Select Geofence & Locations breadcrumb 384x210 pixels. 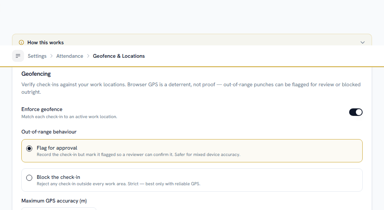(119, 56)
